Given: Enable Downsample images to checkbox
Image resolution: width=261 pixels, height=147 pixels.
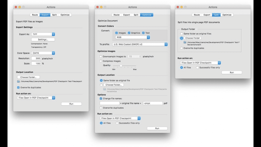Looking at the screenshot, I should point(101,56).
